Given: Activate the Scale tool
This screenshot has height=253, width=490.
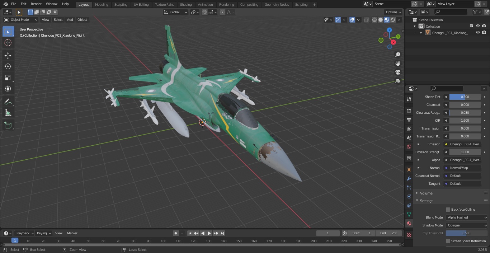Looking at the screenshot, I should tap(8, 78).
